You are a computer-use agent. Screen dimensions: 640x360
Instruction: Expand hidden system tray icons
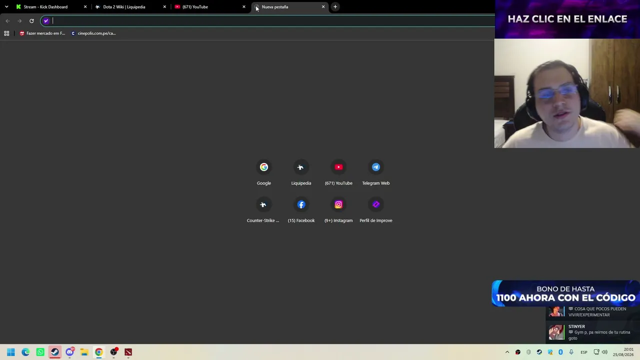click(507, 352)
